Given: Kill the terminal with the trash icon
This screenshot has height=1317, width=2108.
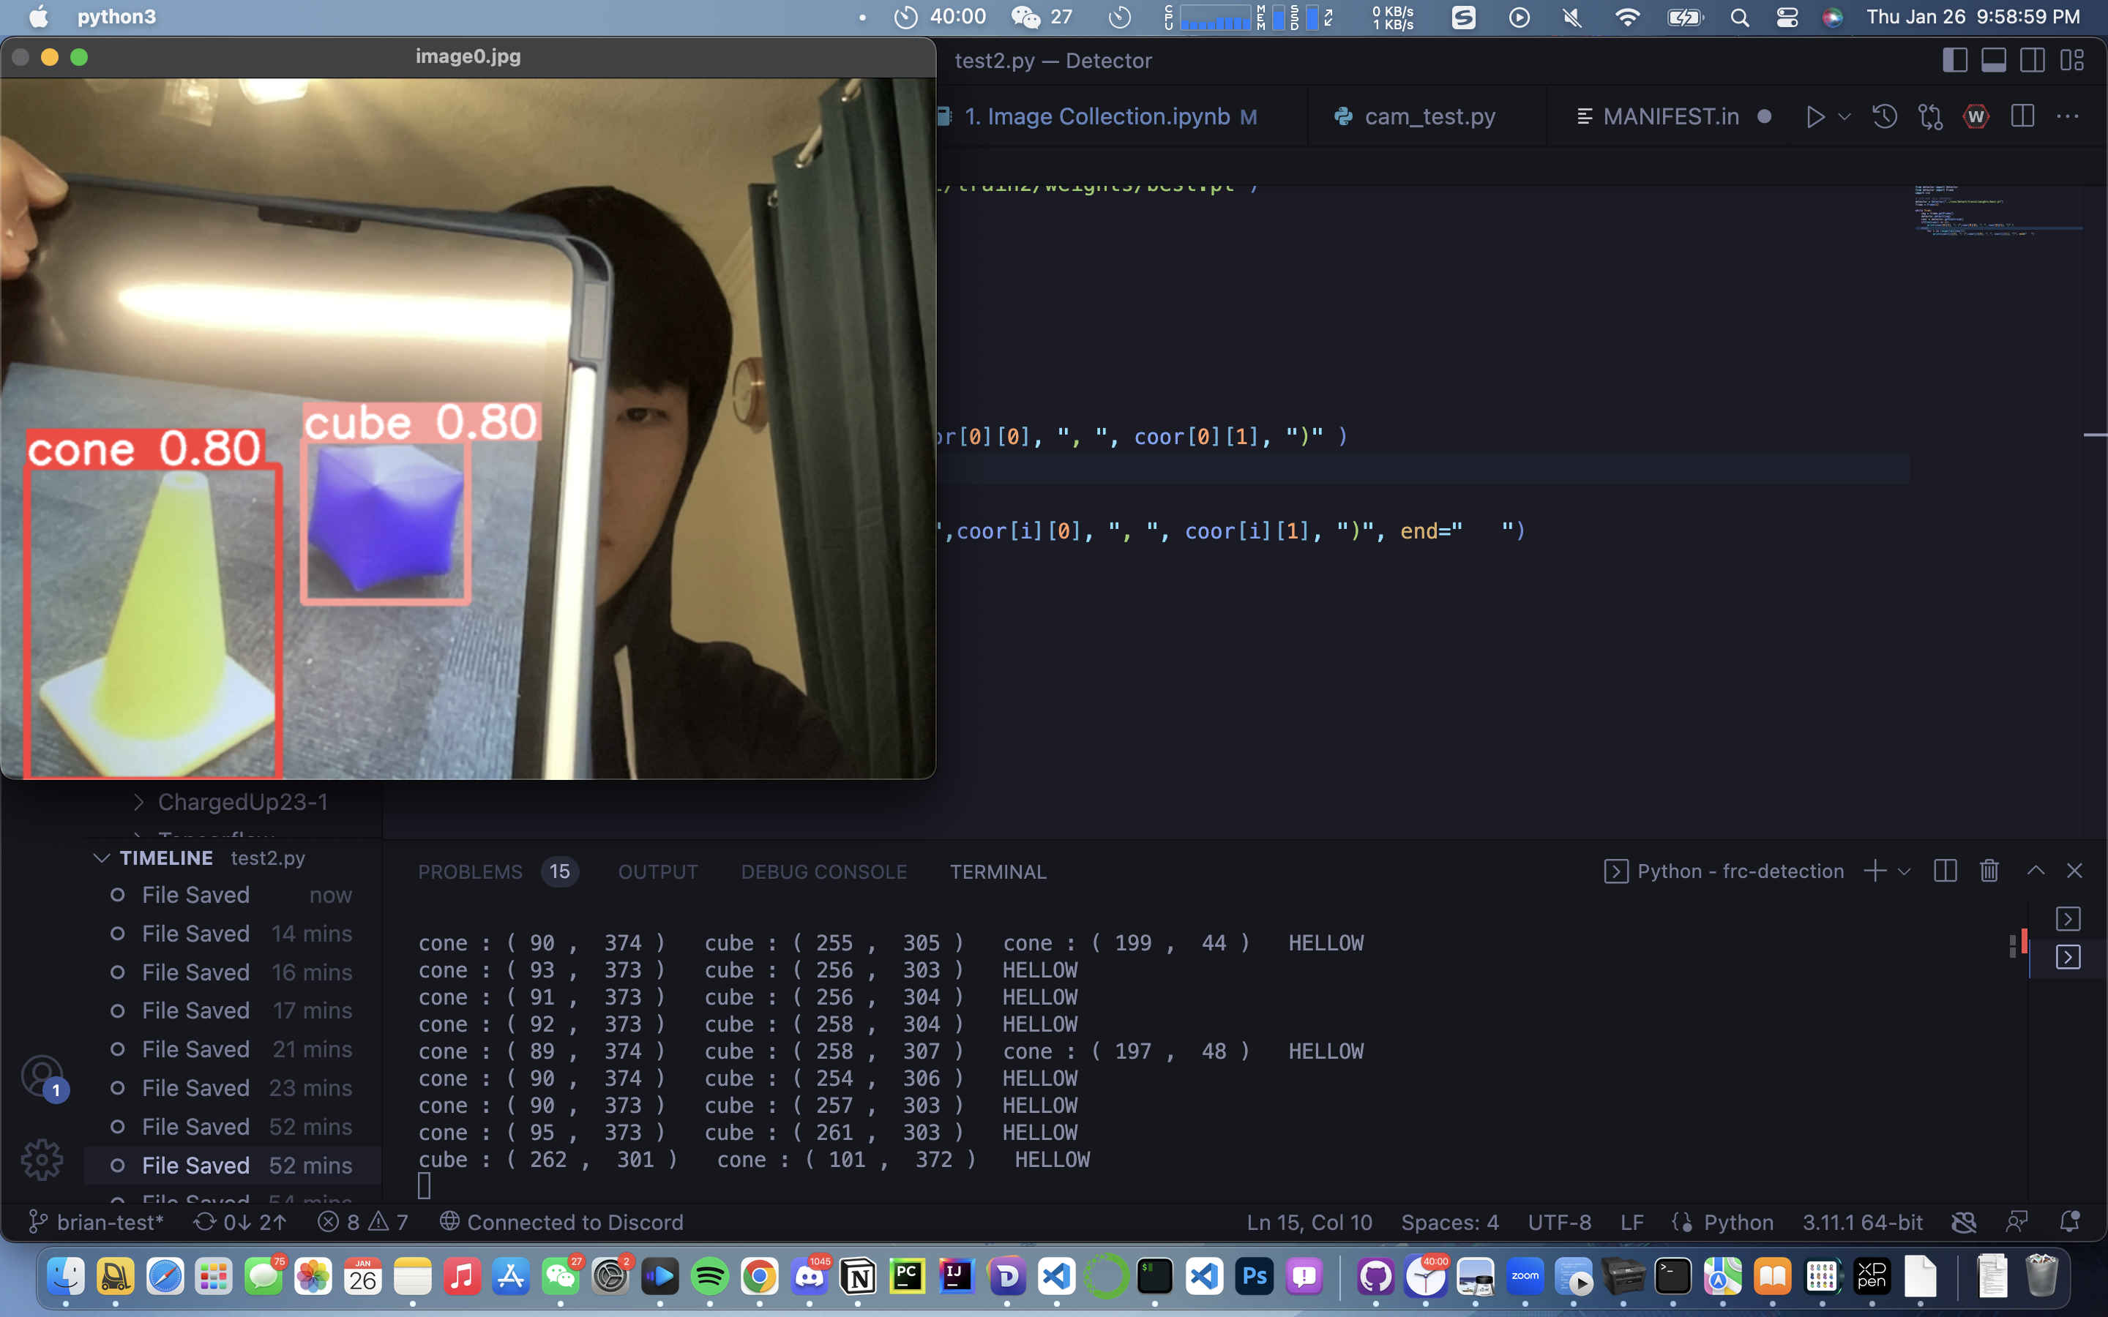Looking at the screenshot, I should pyautogui.click(x=1989, y=870).
